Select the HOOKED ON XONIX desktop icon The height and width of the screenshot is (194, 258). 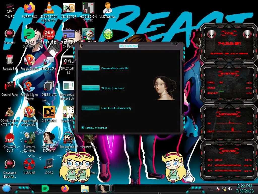(88, 12)
